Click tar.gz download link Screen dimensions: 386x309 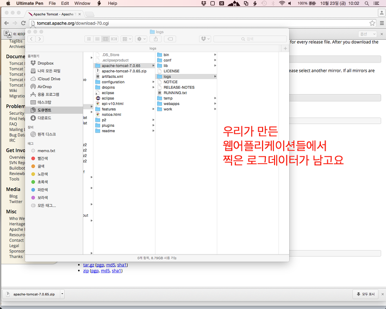point(89,265)
